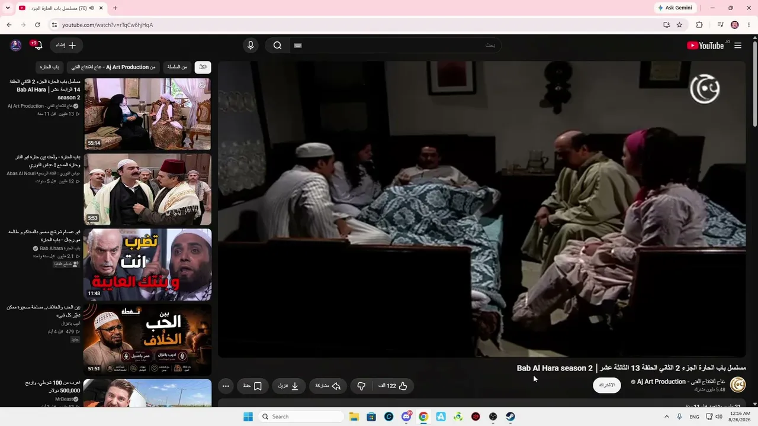Open the 11:48 Bab Alhara video thumbnail
The width and height of the screenshot is (758, 426).
click(147, 264)
